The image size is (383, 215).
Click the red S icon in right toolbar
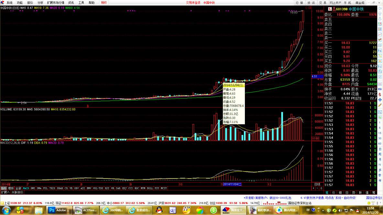[380, 94]
